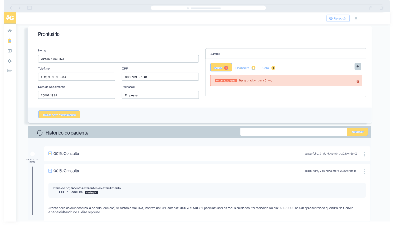Open the settings gear in sidebar
Screen dimensions: 394x226
click(10, 61)
